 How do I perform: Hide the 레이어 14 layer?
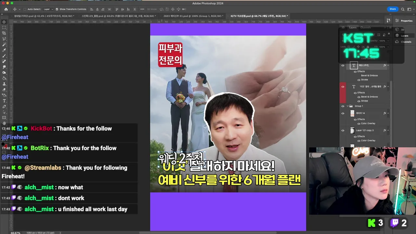coord(343,113)
